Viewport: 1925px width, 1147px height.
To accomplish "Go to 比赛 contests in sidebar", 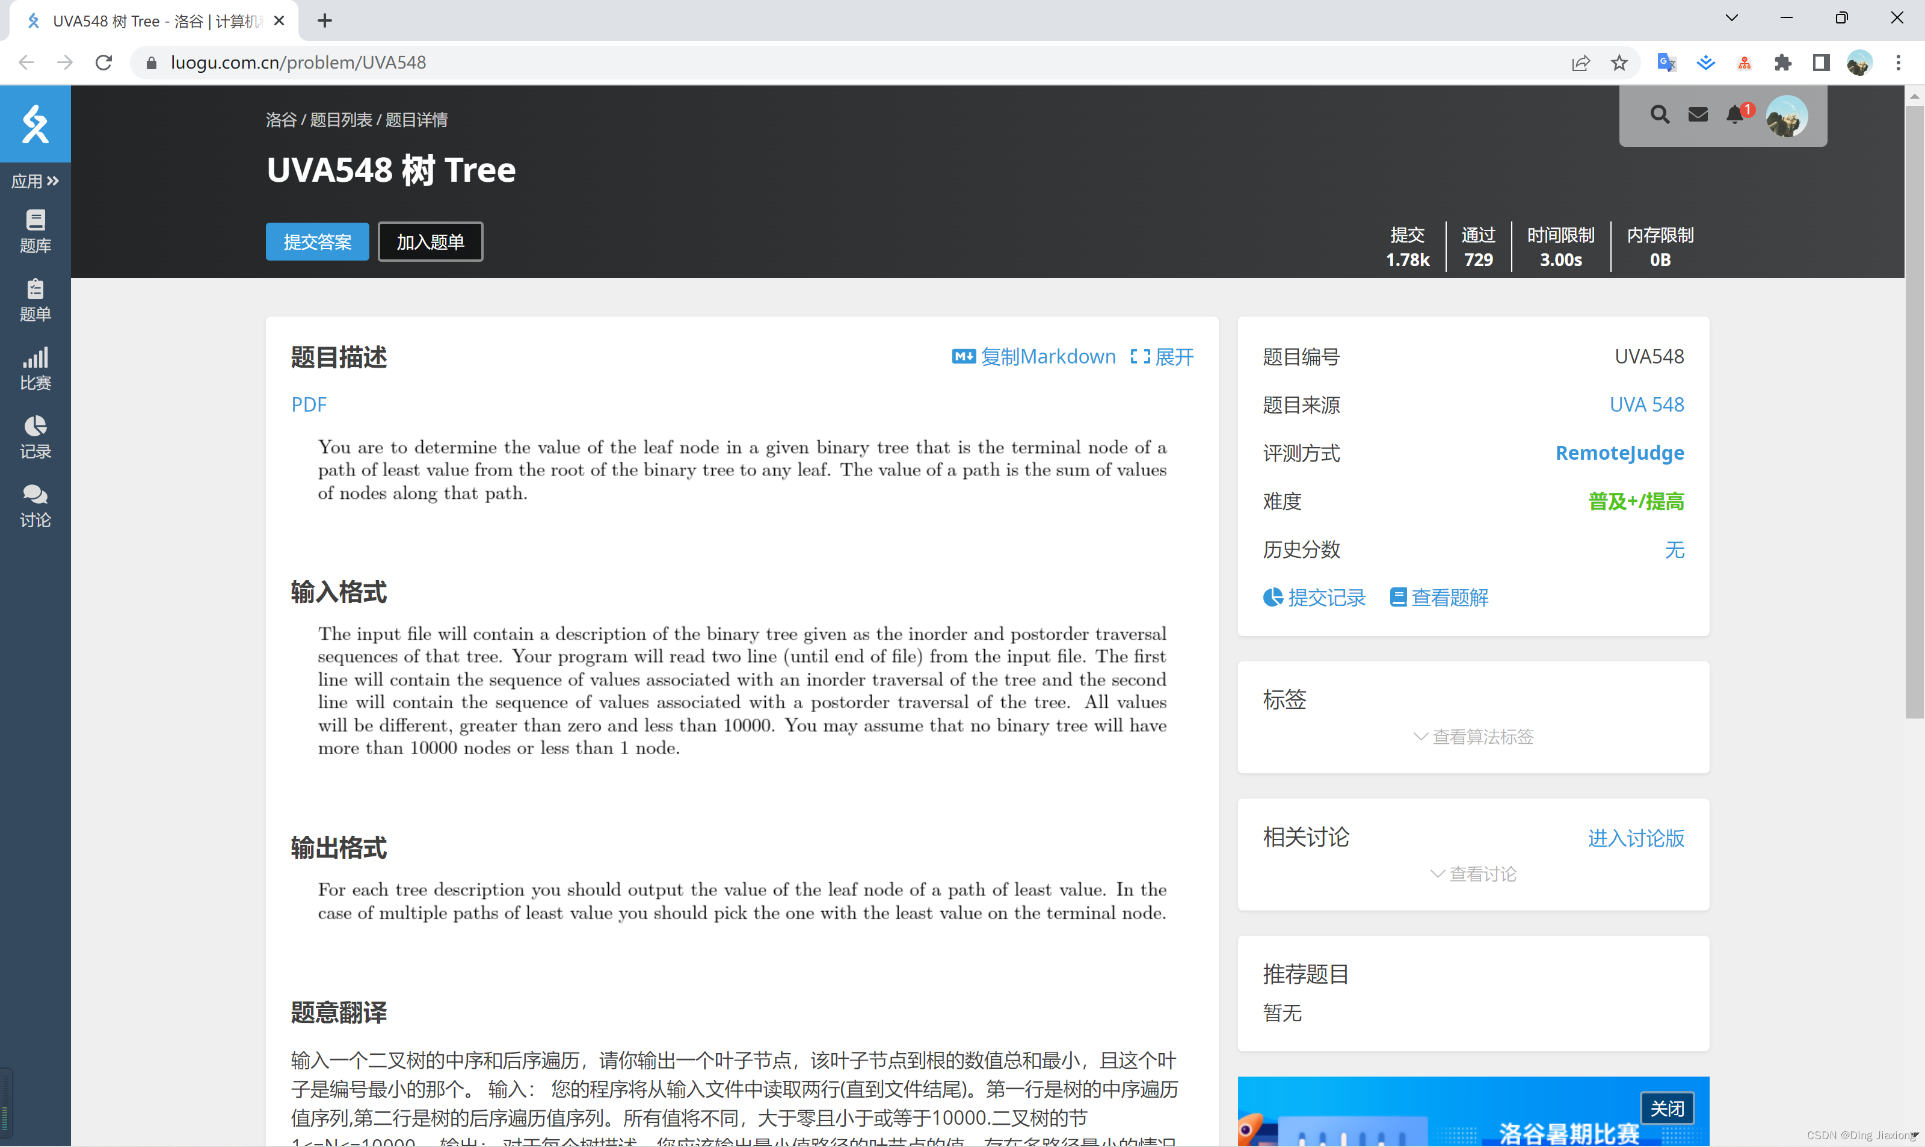I will pyautogui.click(x=35, y=368).
